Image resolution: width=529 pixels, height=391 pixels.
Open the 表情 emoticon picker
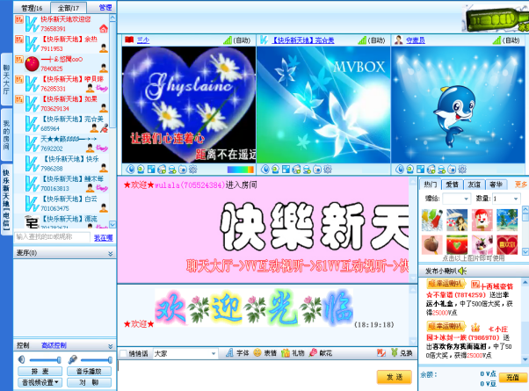point(265,353)
